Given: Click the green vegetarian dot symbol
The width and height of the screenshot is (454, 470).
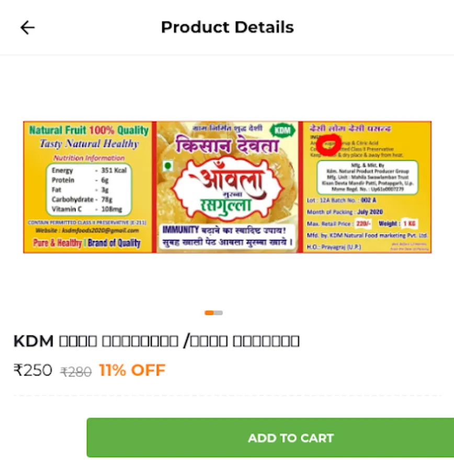Looking at the screenshot, I should 168,166.
